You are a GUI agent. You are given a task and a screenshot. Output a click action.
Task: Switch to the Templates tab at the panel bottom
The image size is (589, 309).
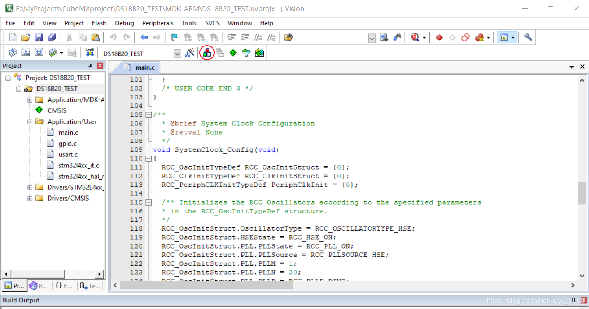[x=89, y=286]
